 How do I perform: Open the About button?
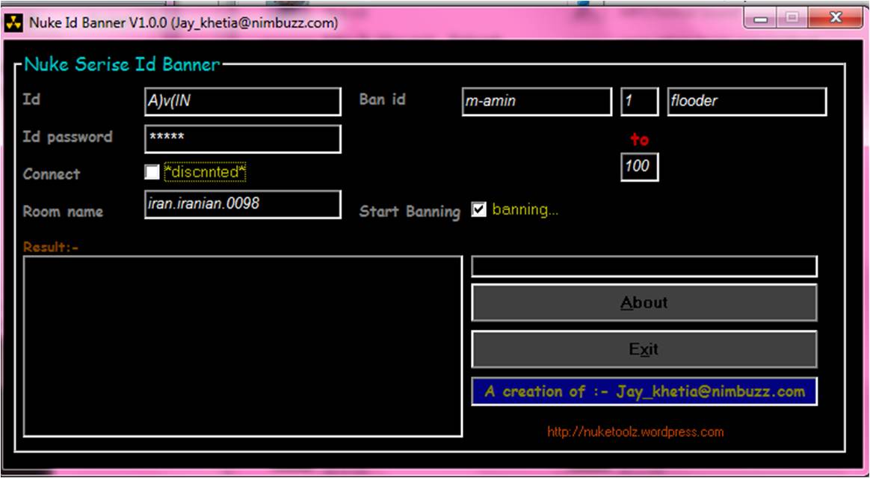(644, 302)
